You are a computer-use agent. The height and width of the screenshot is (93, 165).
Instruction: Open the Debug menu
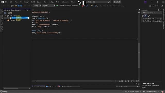click(39, 2)
